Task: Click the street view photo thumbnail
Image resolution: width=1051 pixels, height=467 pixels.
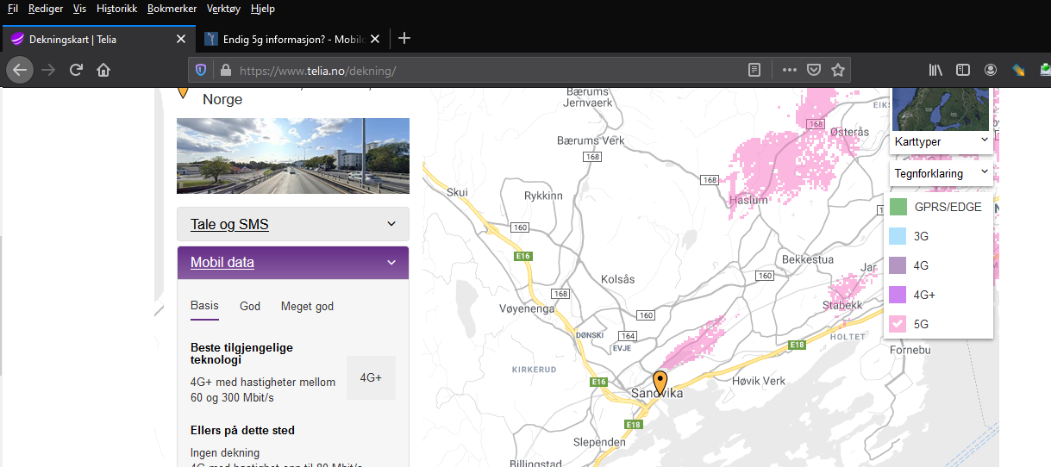Action: click(x=293, y=156)
